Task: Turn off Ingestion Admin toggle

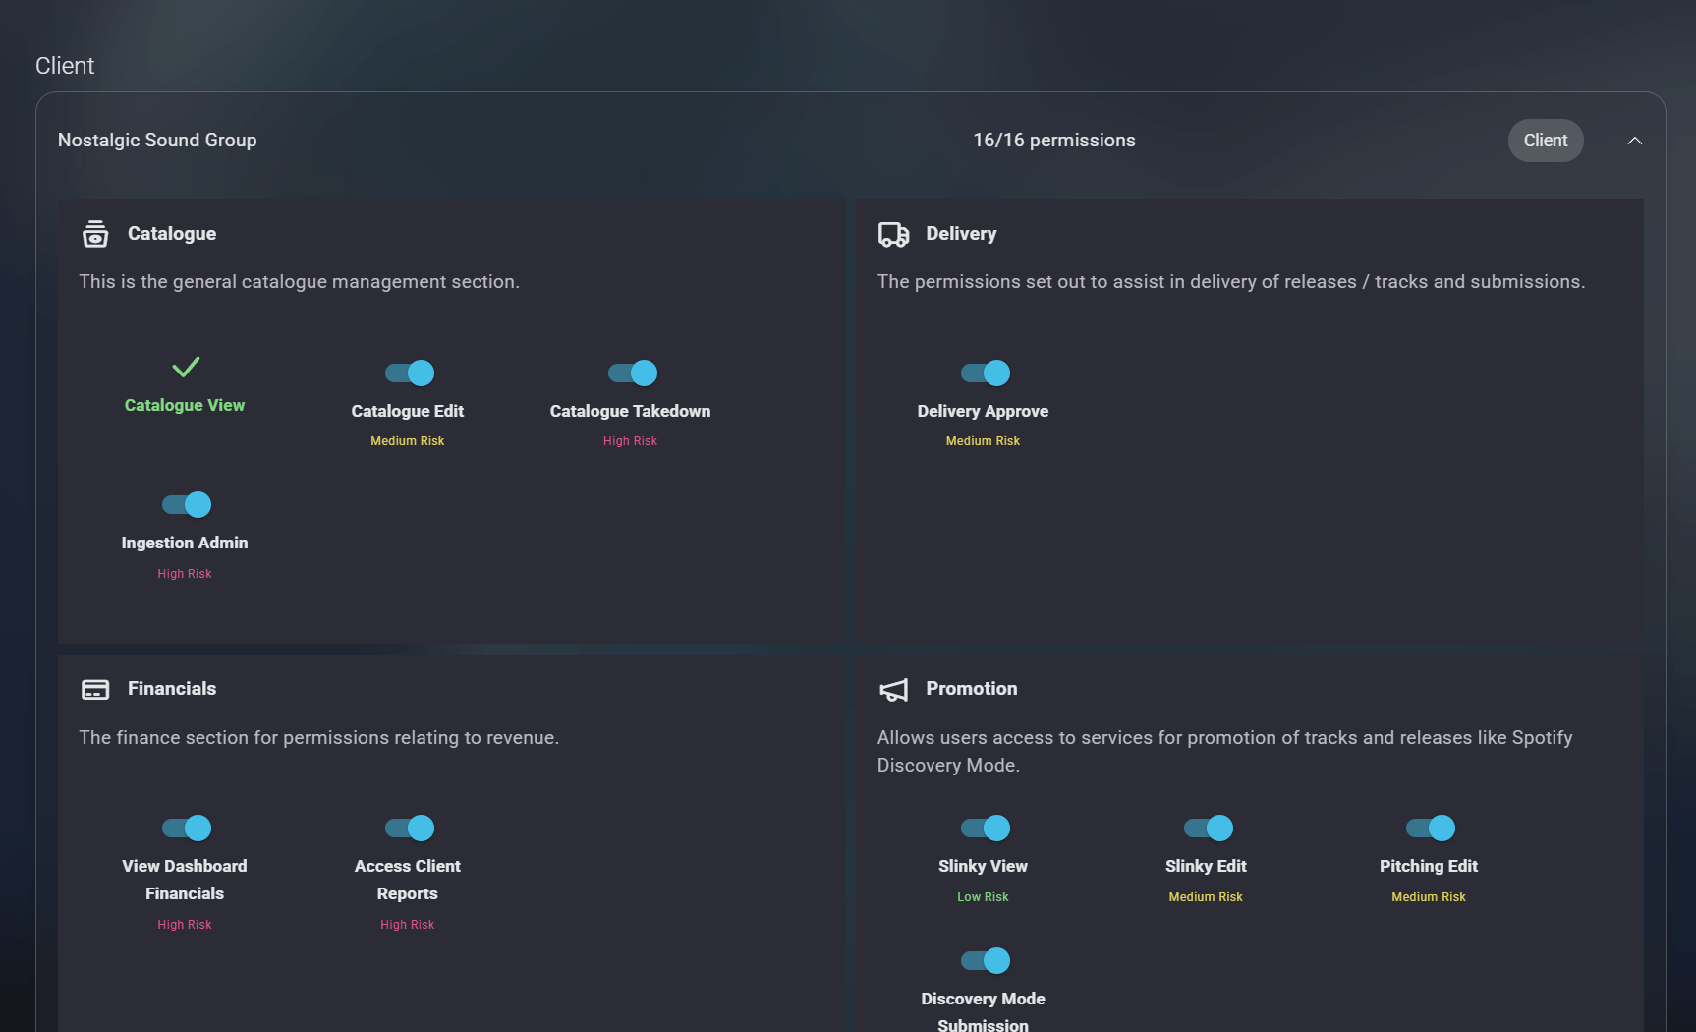Action: coord(186,504)
